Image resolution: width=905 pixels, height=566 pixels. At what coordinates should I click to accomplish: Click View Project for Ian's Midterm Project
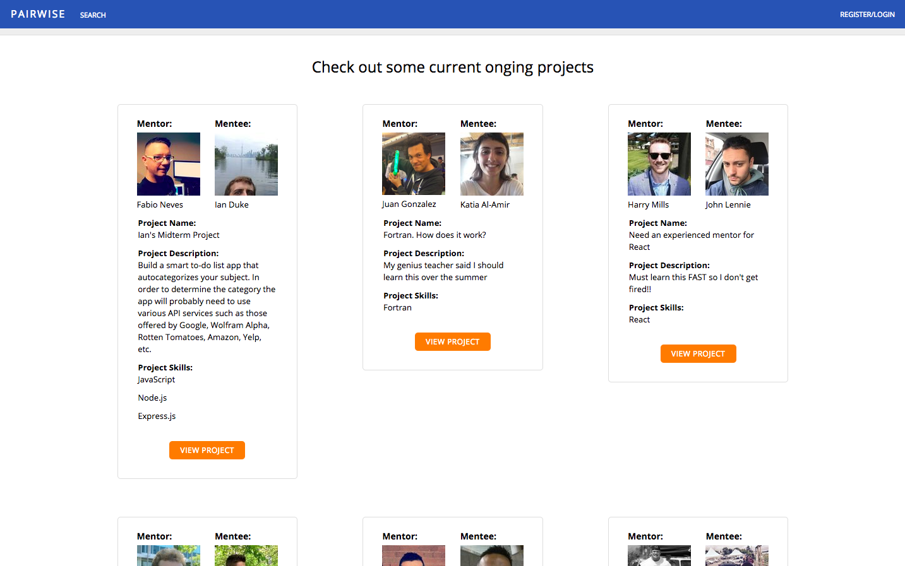(x=207, y=450)
